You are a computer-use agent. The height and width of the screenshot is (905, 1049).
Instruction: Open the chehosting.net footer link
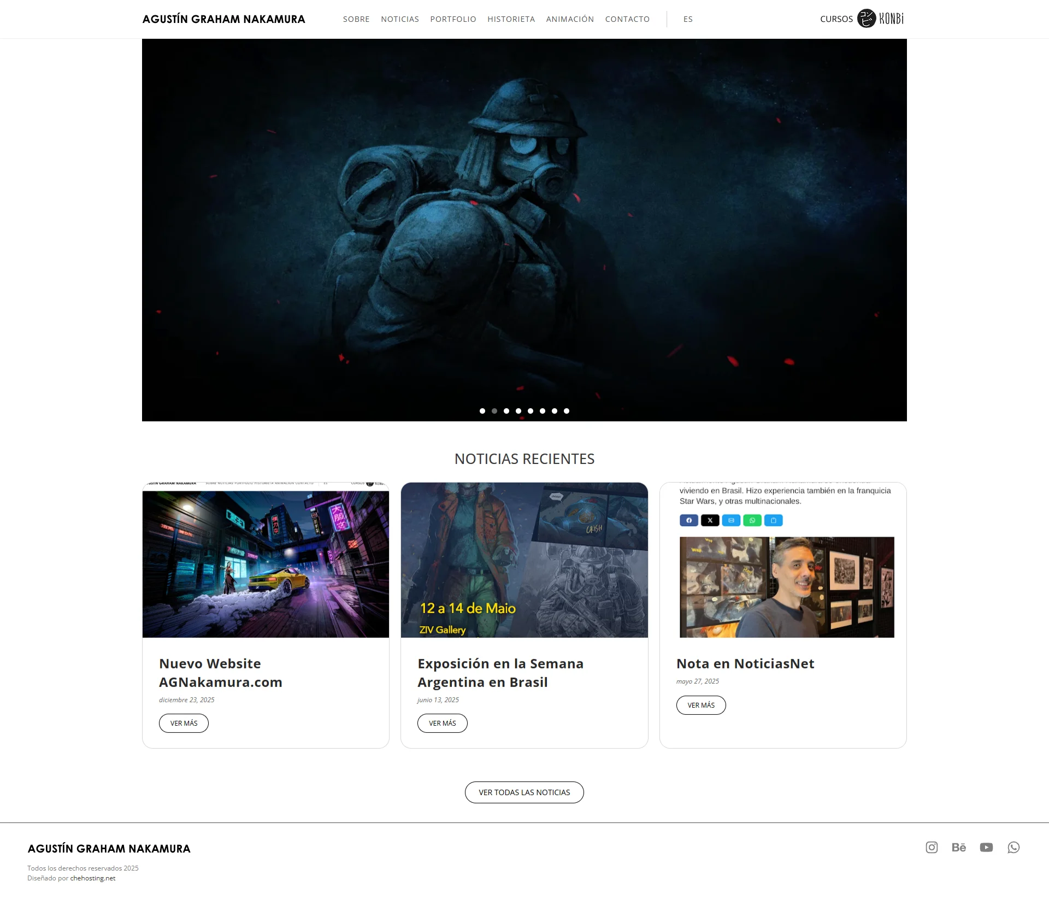point(93,878)
